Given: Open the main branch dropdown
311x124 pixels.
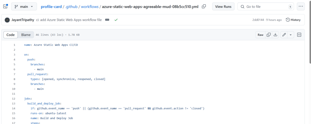Looking at the screenshot, I should tap(24, 7).
